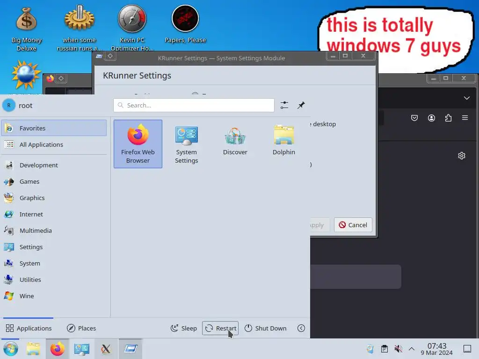Click the Shut Down button
Image resolution: width=479 pixels, height=359 pixels.
tap(266, 328)
